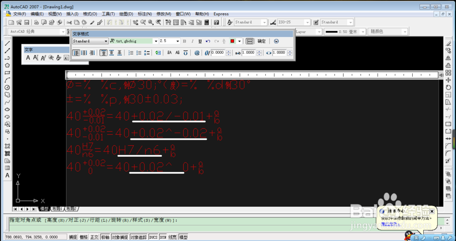The width and height of the screenshot is (456, 241).
Task: Click the Mirror tool in modify toolbar
Action: click(x=448, y=58)
